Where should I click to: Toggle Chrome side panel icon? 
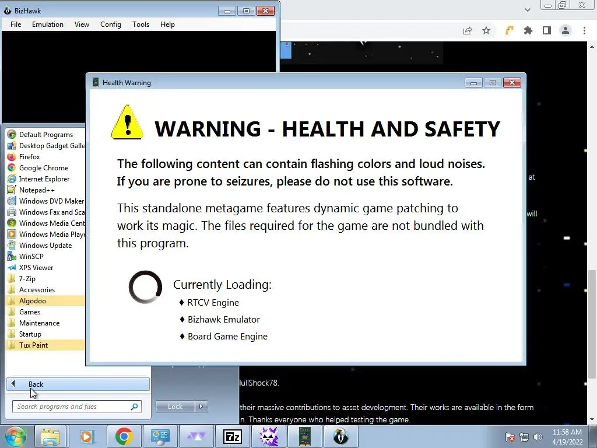tap(547, 30)
